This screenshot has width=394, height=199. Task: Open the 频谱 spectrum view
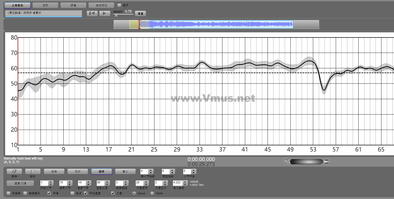(73, 5)
